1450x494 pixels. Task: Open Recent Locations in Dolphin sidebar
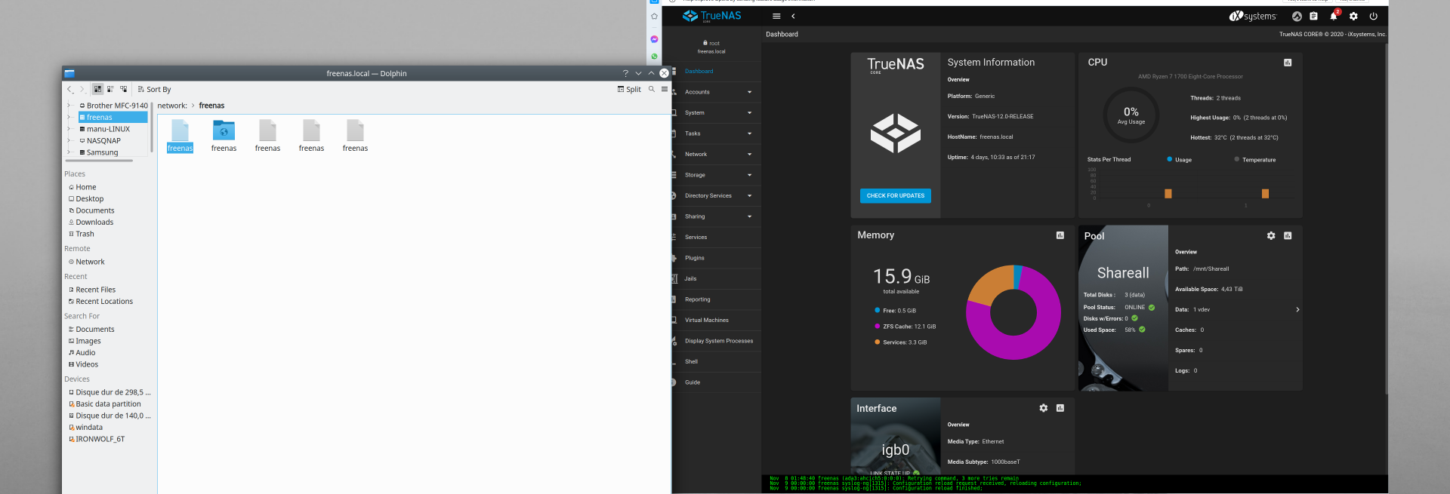tap(100, 302)
